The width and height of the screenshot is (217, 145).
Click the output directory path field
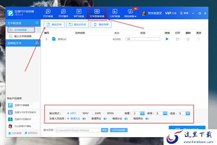point(78,130)
